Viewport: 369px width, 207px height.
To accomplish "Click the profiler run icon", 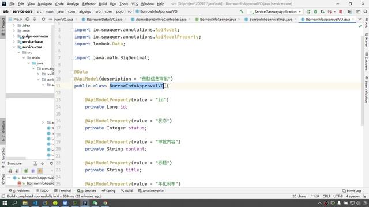I will point(330,11).
